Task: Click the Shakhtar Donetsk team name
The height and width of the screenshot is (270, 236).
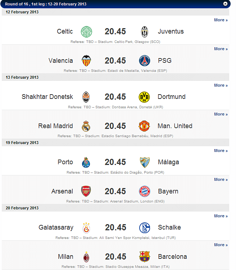Action: pos(47,97)
